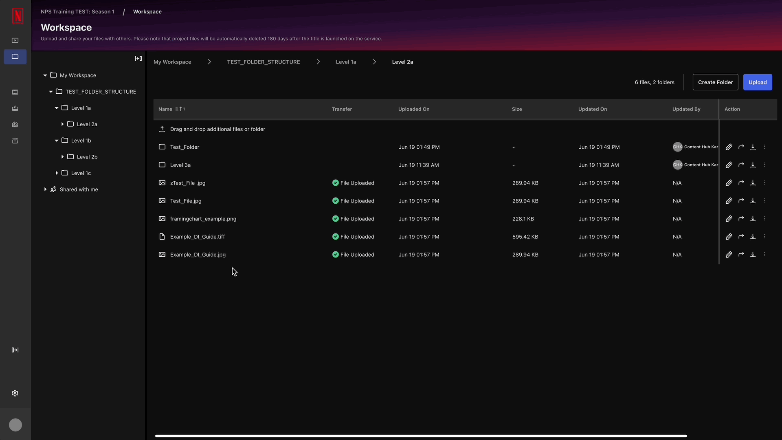Viewport: 782px width, 440px height.
Task: Click size 595.42 KB cell
Action: pos(525,237)
